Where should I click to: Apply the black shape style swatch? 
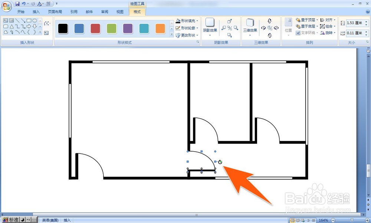63,29
